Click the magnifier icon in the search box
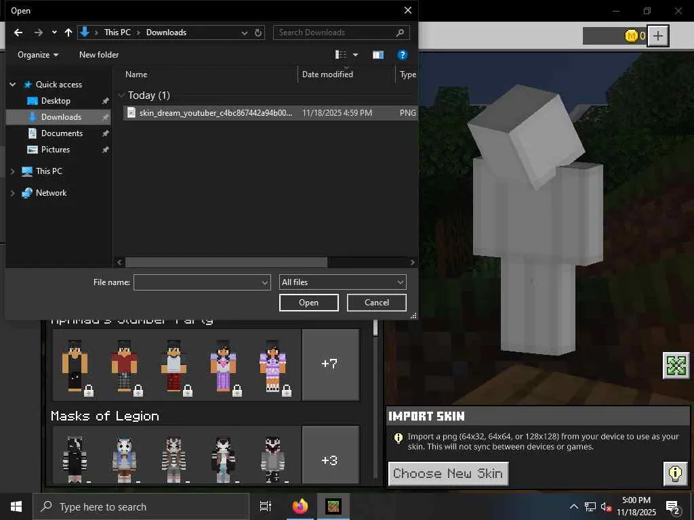The image size is (694, 520). click(400, 32)
